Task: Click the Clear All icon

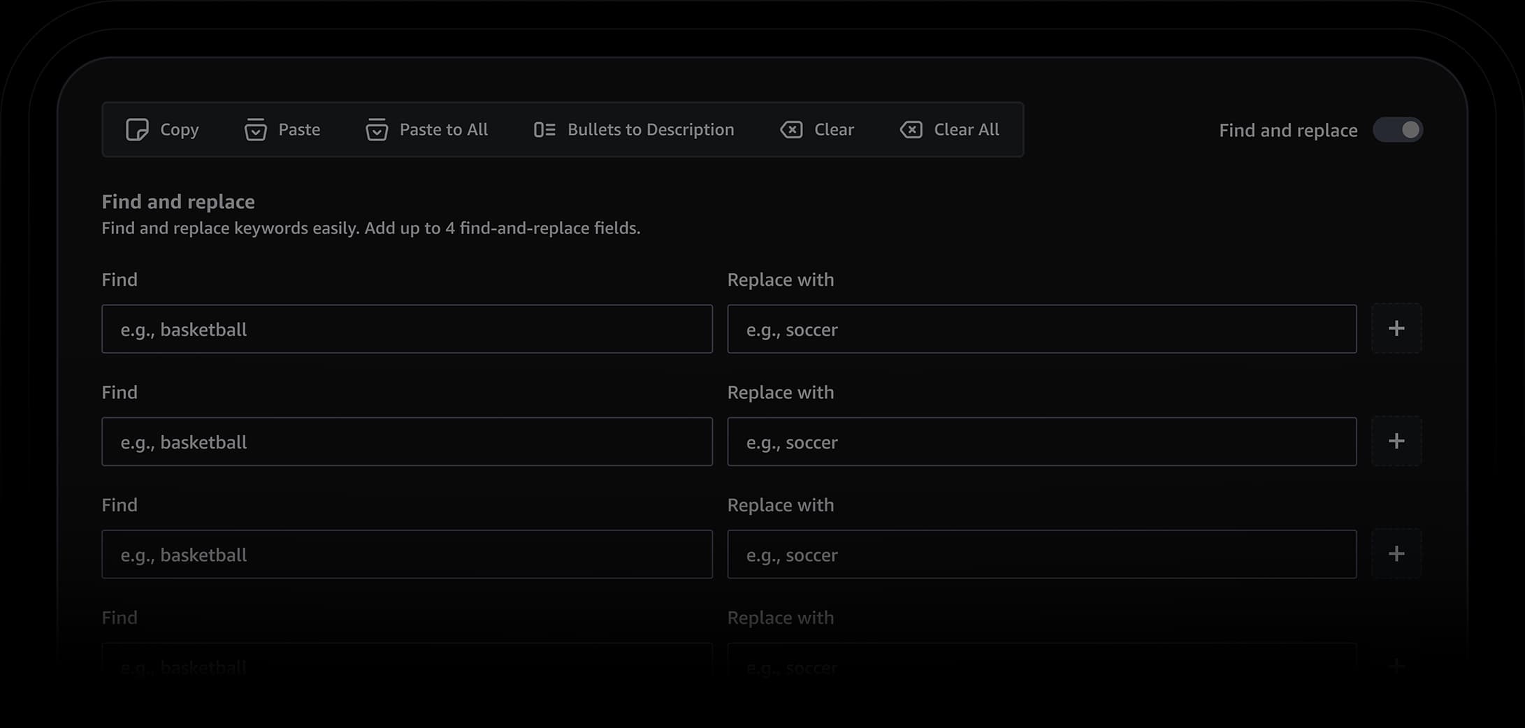Action: [910, 129]
